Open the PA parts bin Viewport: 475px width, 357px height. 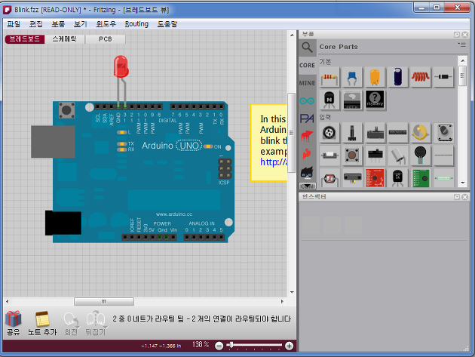(307, 118)
